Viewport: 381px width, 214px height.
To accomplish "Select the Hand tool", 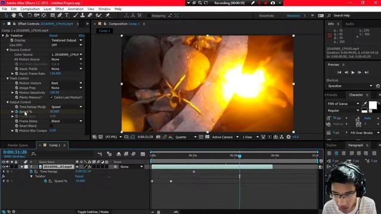I will (14, 15).
